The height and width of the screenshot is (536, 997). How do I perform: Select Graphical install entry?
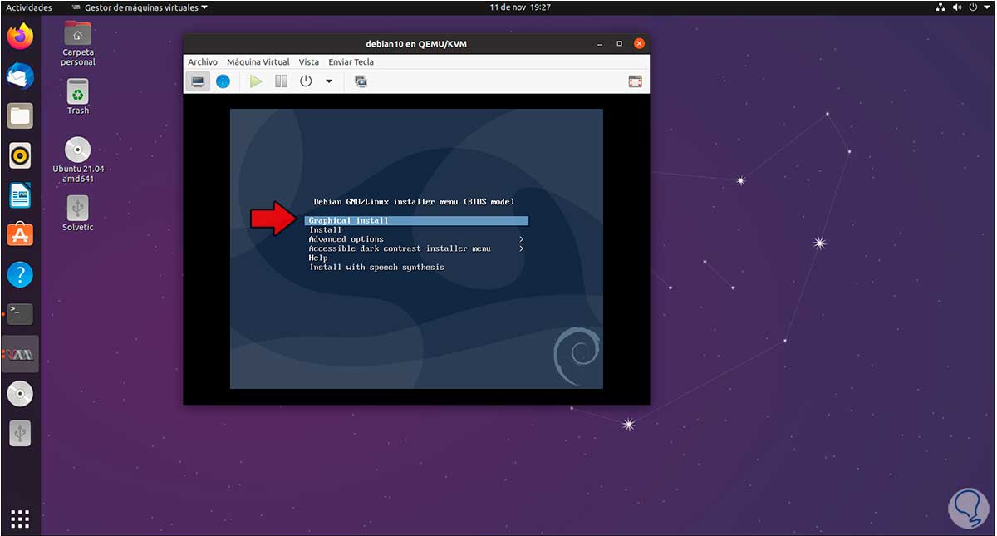point(416,221)
